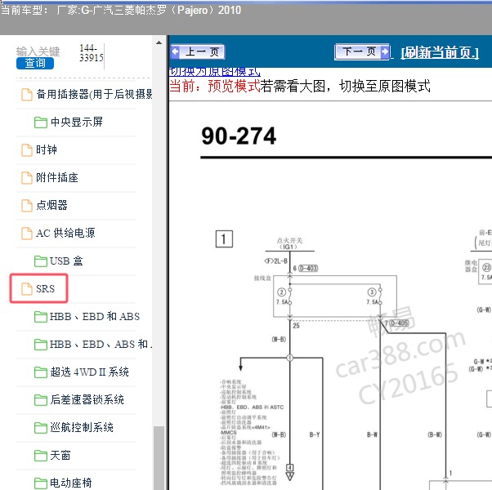
Task: Open the 中央显示屏 folder
Action: [x=69, y=122]
